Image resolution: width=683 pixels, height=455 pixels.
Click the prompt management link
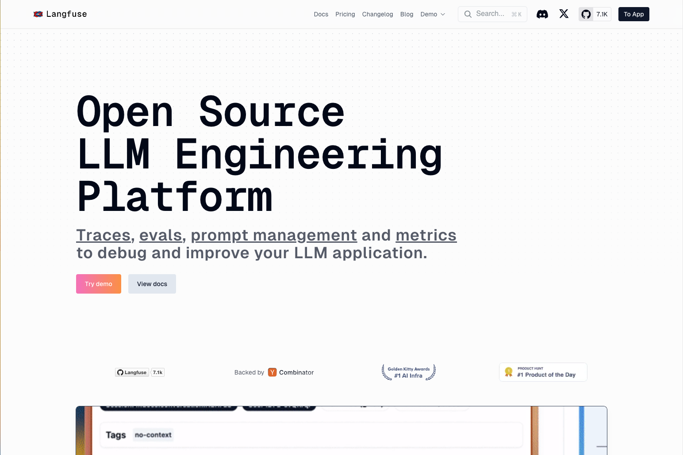[273, 235]
